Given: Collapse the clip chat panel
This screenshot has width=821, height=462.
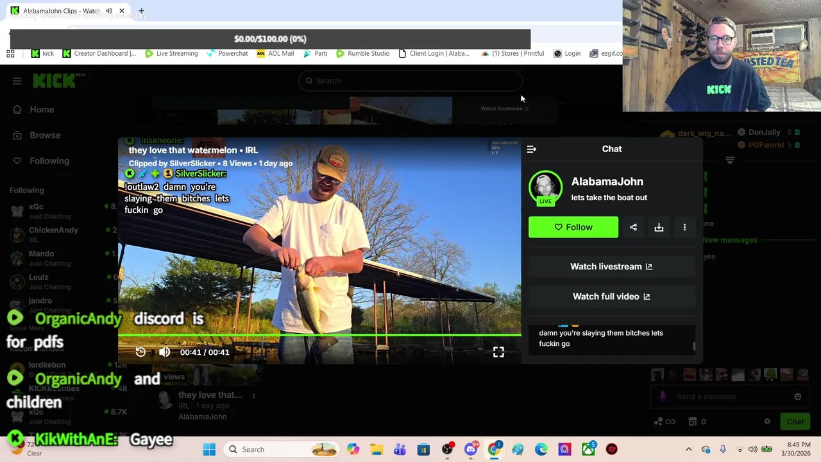Looking at the screenshot, I should 532,149.
